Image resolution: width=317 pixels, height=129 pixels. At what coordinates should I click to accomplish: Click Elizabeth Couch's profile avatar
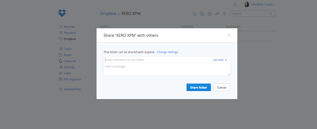tap(247, 5)
